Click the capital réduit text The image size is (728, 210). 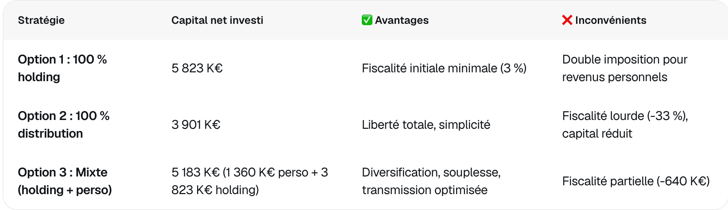[597, 134]
